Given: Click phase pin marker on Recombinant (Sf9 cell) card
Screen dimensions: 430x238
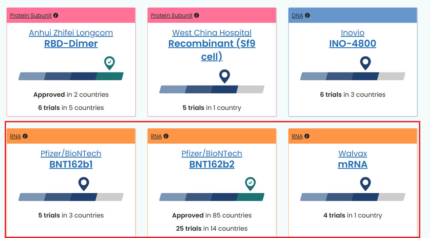Looking at the screenshot, I should [x=224, y=76].
